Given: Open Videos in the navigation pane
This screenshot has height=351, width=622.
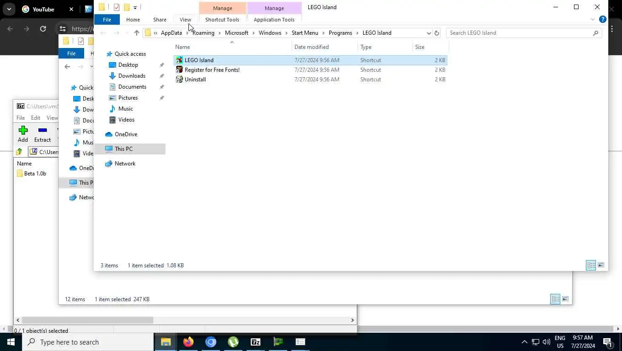Looking at the screenshot, I should click(x=126, y=120).
